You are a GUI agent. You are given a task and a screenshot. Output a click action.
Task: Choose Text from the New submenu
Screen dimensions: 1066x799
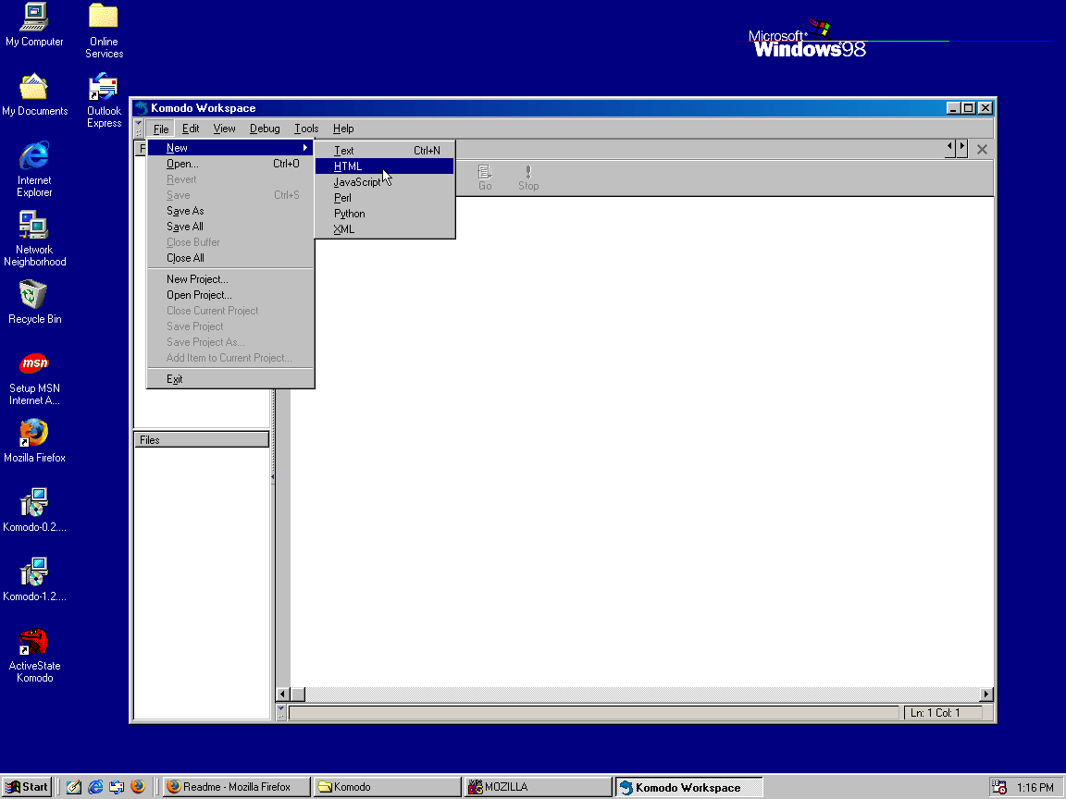[x=385, y=151]
